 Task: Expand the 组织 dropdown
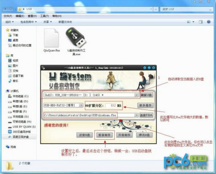(9, 22)
